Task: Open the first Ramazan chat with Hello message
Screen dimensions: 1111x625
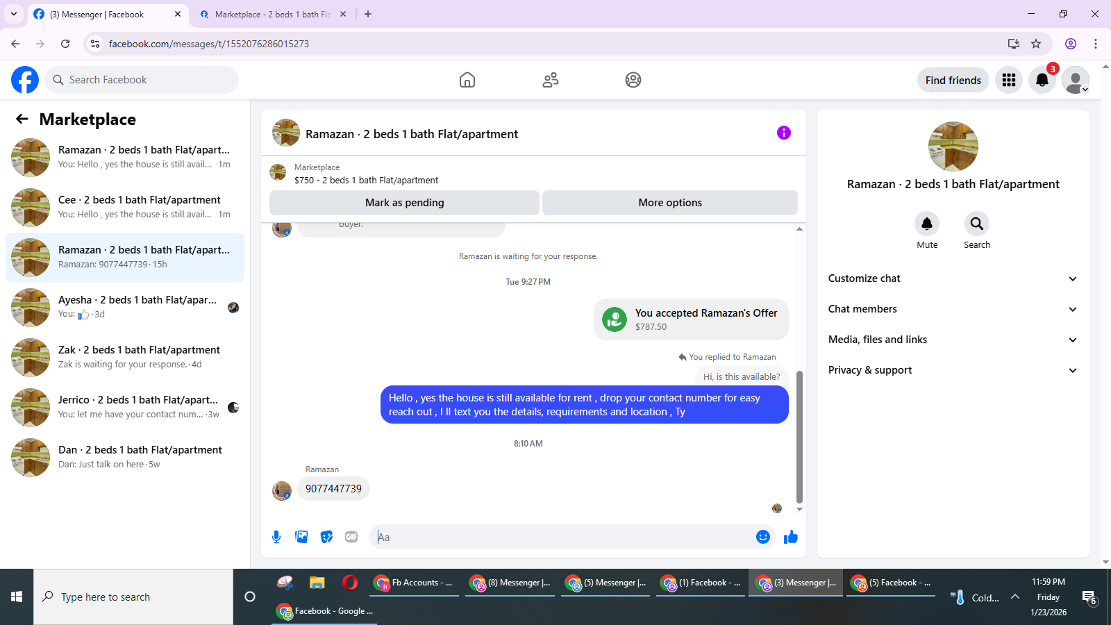Action: coord(125,158)
